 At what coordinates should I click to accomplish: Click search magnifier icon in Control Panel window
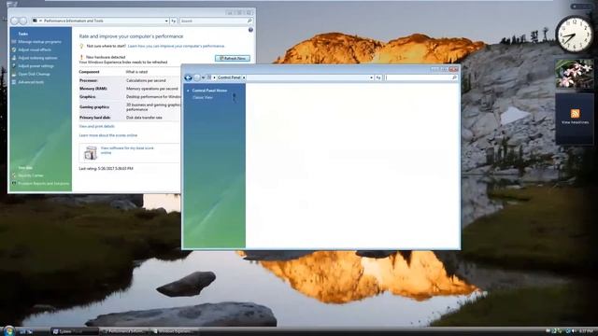click(x=455, y=77)
